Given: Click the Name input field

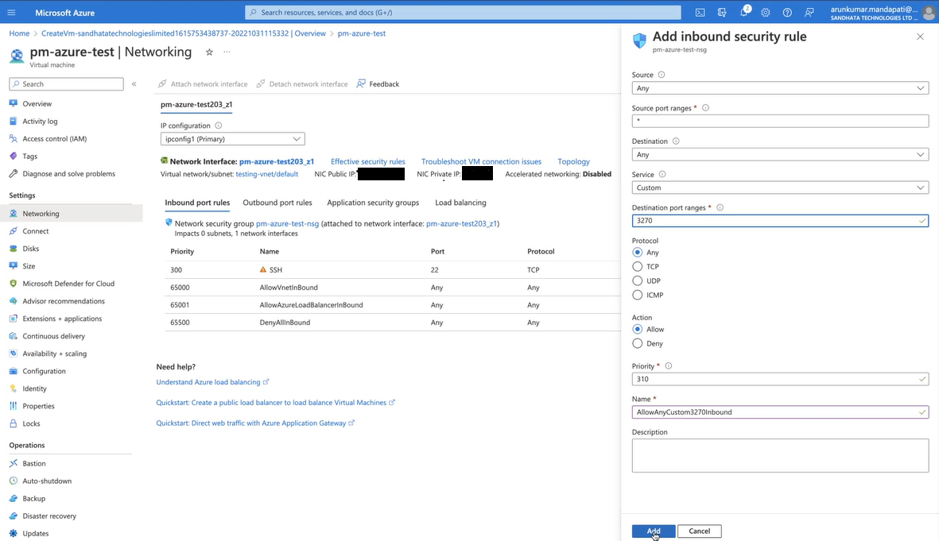Looking at the screenshot, I should [x=780, y=412].
